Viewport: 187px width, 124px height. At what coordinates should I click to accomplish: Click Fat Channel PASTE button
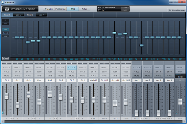(125, 10)
